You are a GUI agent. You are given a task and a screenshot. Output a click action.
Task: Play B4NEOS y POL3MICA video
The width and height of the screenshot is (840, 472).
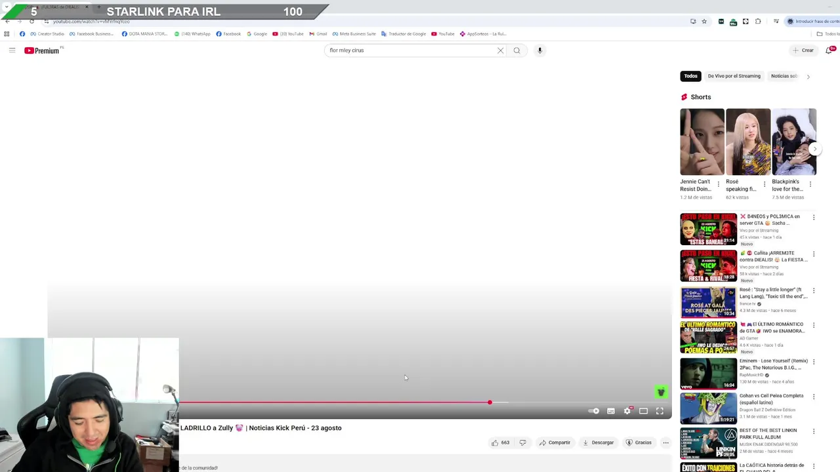coord(708,229)
